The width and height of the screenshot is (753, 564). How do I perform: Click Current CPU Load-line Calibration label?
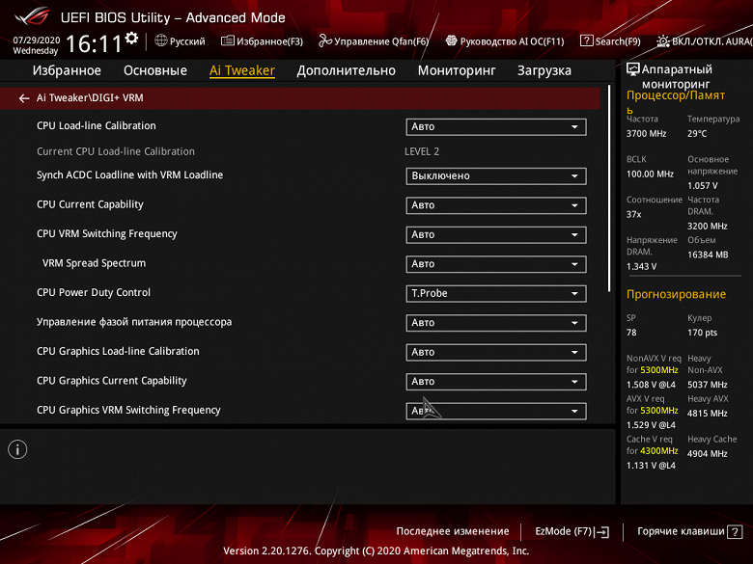click(x=116, y=151)
